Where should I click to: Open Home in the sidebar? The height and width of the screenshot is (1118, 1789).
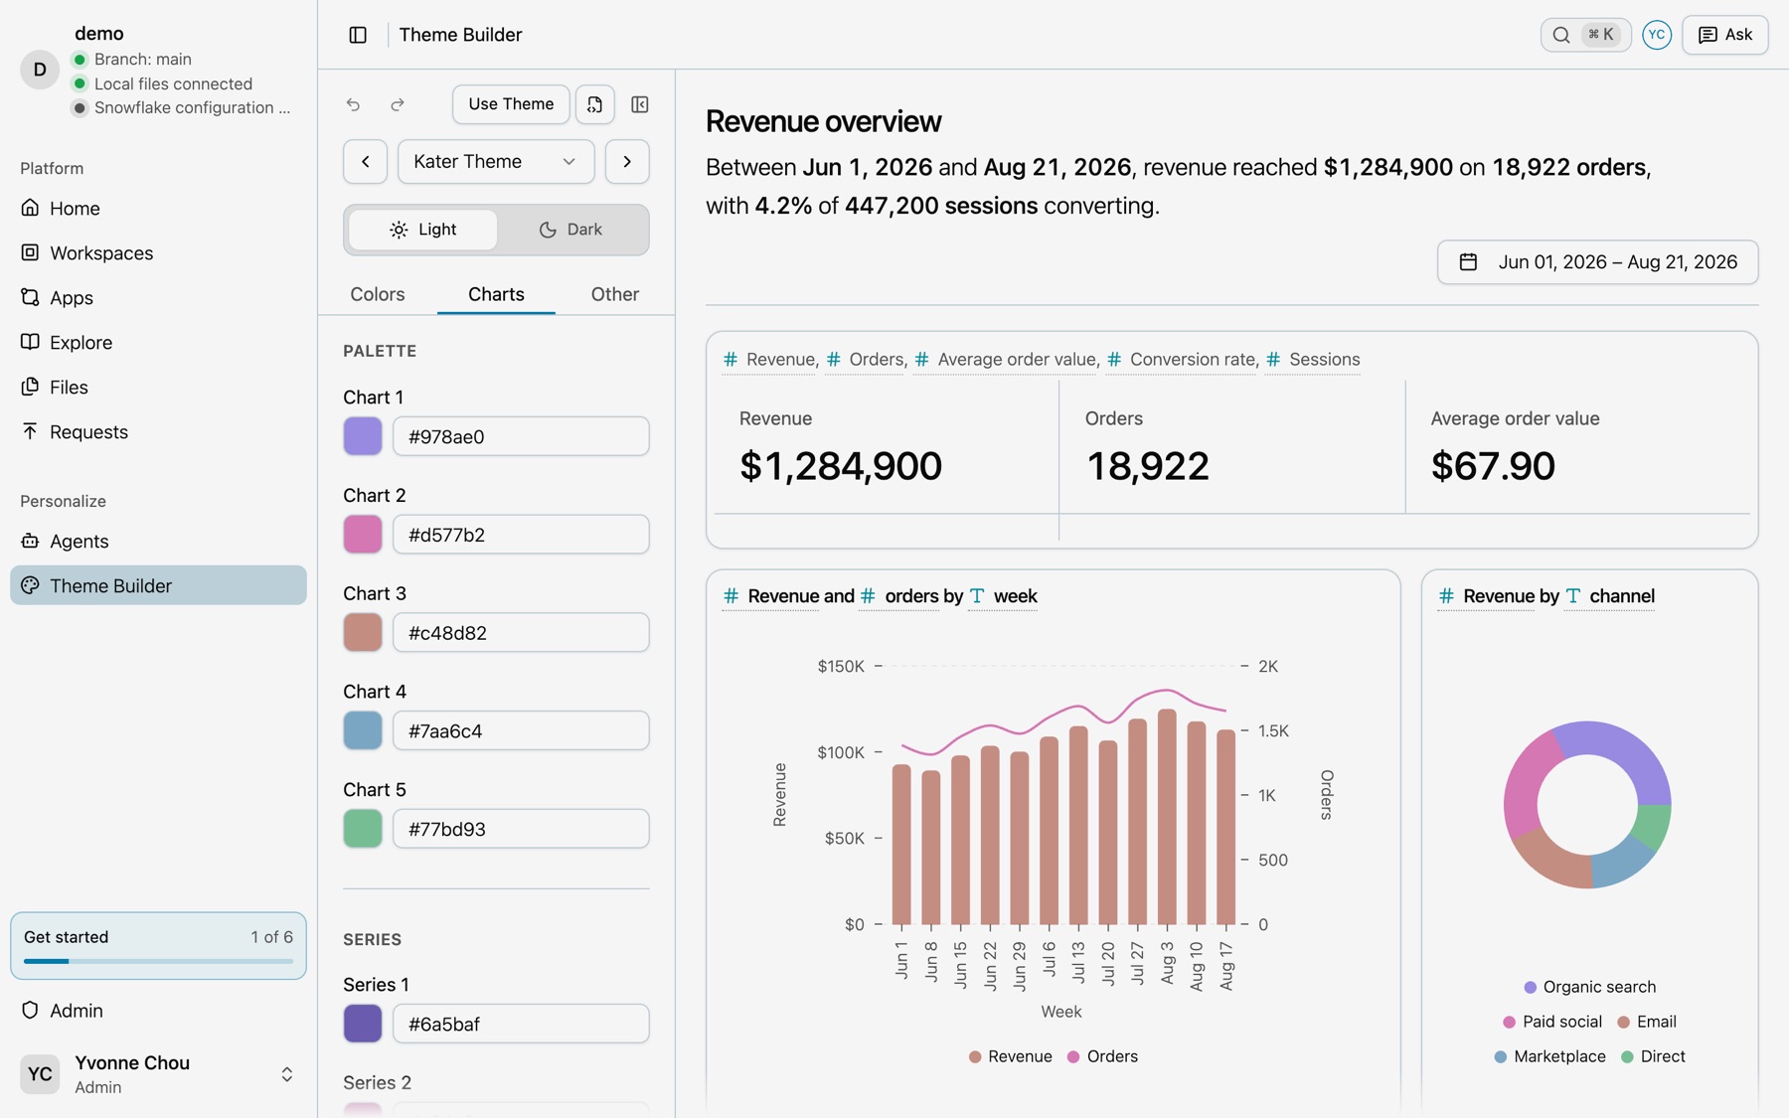(159, 209)
